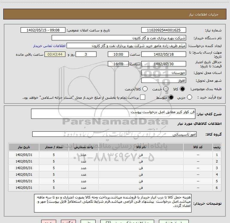This screenshot has width=230, height=223.
Task: Click the goods code -- in row 2
Action: point(198,161)
